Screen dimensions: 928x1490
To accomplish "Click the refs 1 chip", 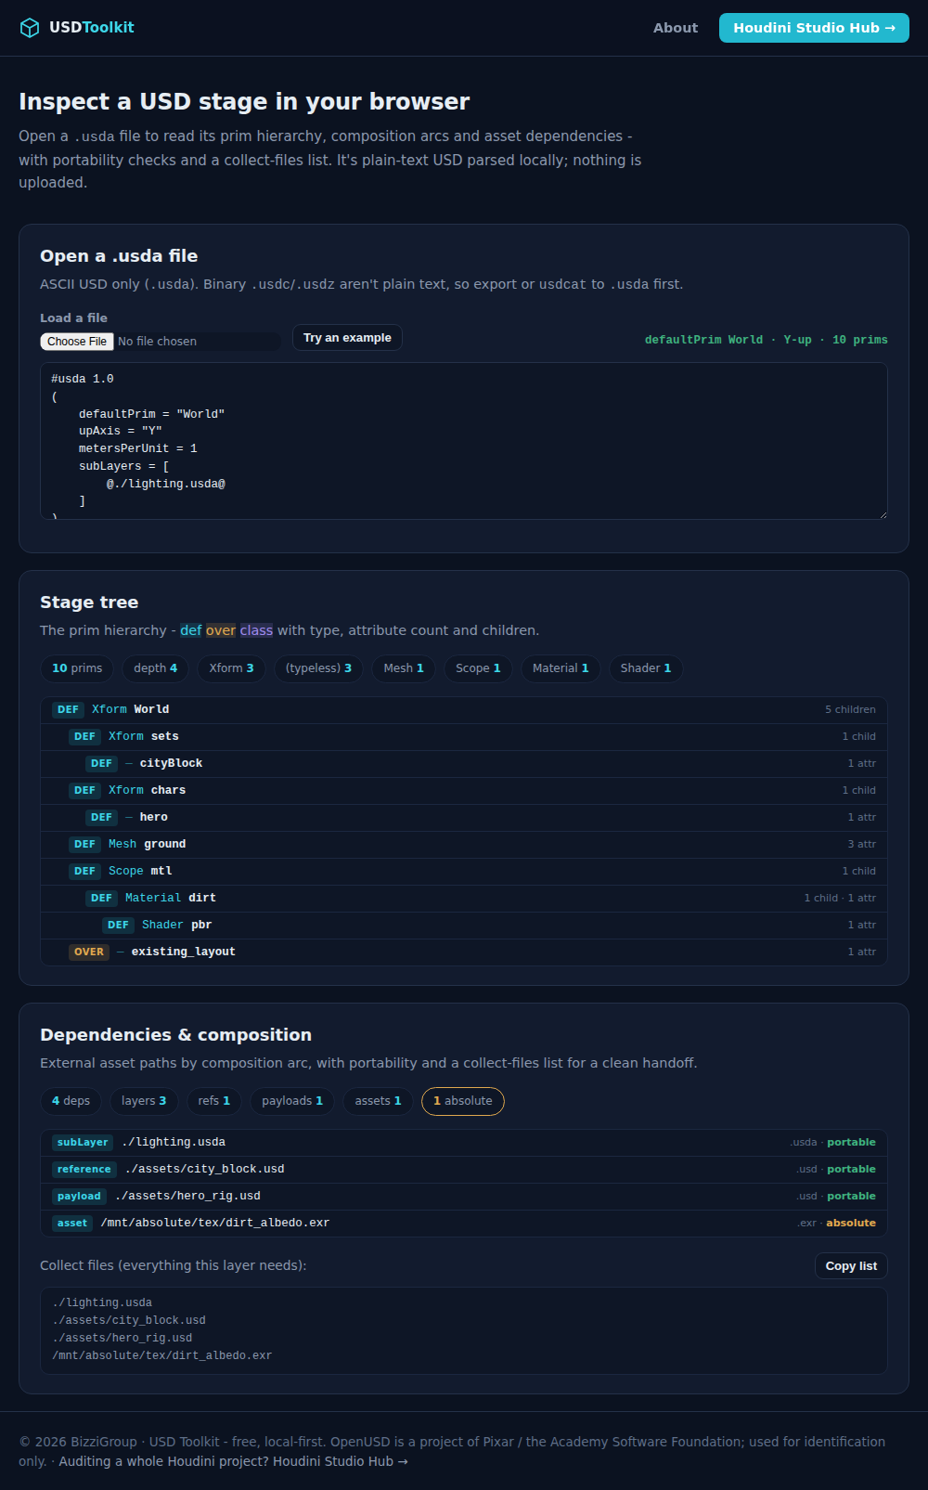I will (214, 1101).
